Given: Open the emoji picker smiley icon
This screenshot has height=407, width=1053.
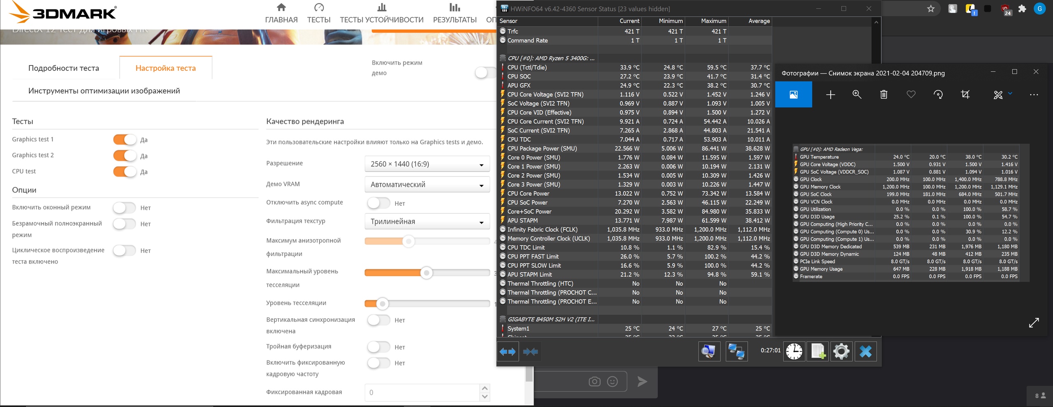Looking at the screenshot, I should [612, 382].
